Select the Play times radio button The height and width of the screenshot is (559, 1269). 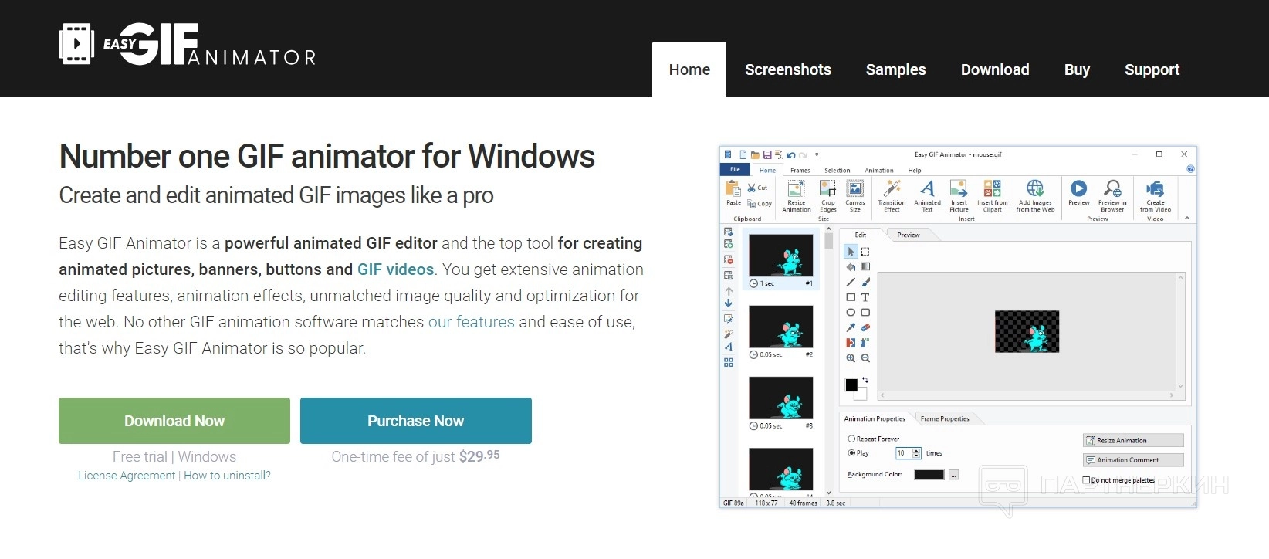851,453
